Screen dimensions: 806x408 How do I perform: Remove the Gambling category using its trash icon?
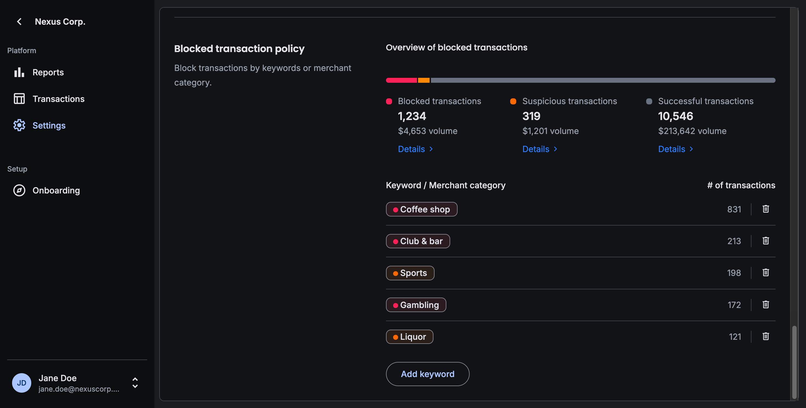click(x=766, y=304)
